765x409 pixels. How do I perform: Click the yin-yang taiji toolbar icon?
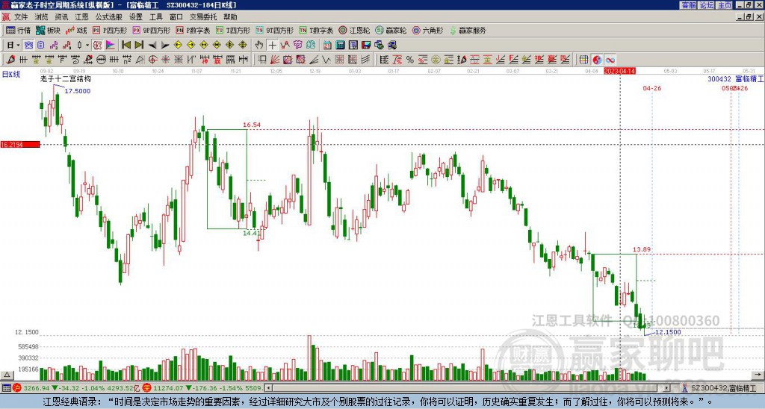[597, 60]
